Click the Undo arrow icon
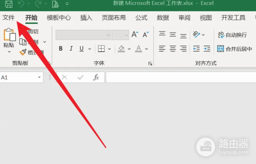Screen dimensions: 256x164 coord(21,4)
